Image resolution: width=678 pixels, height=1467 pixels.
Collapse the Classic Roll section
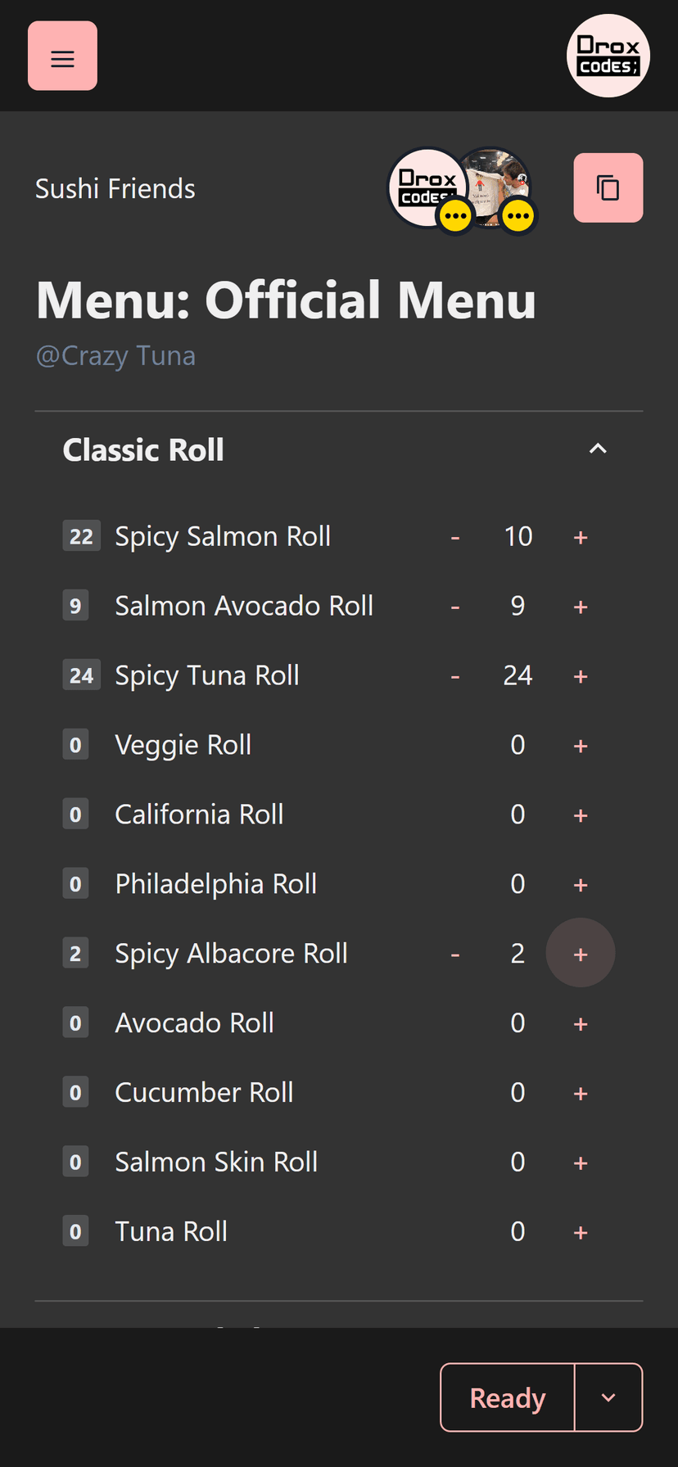(x=598, y=449)
